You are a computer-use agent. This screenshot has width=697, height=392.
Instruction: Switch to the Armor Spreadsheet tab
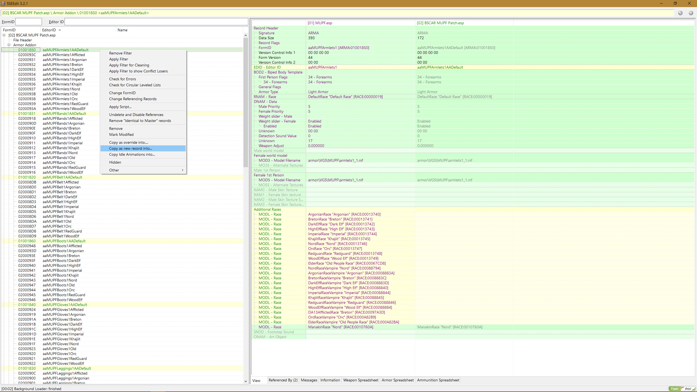(398, 380)
